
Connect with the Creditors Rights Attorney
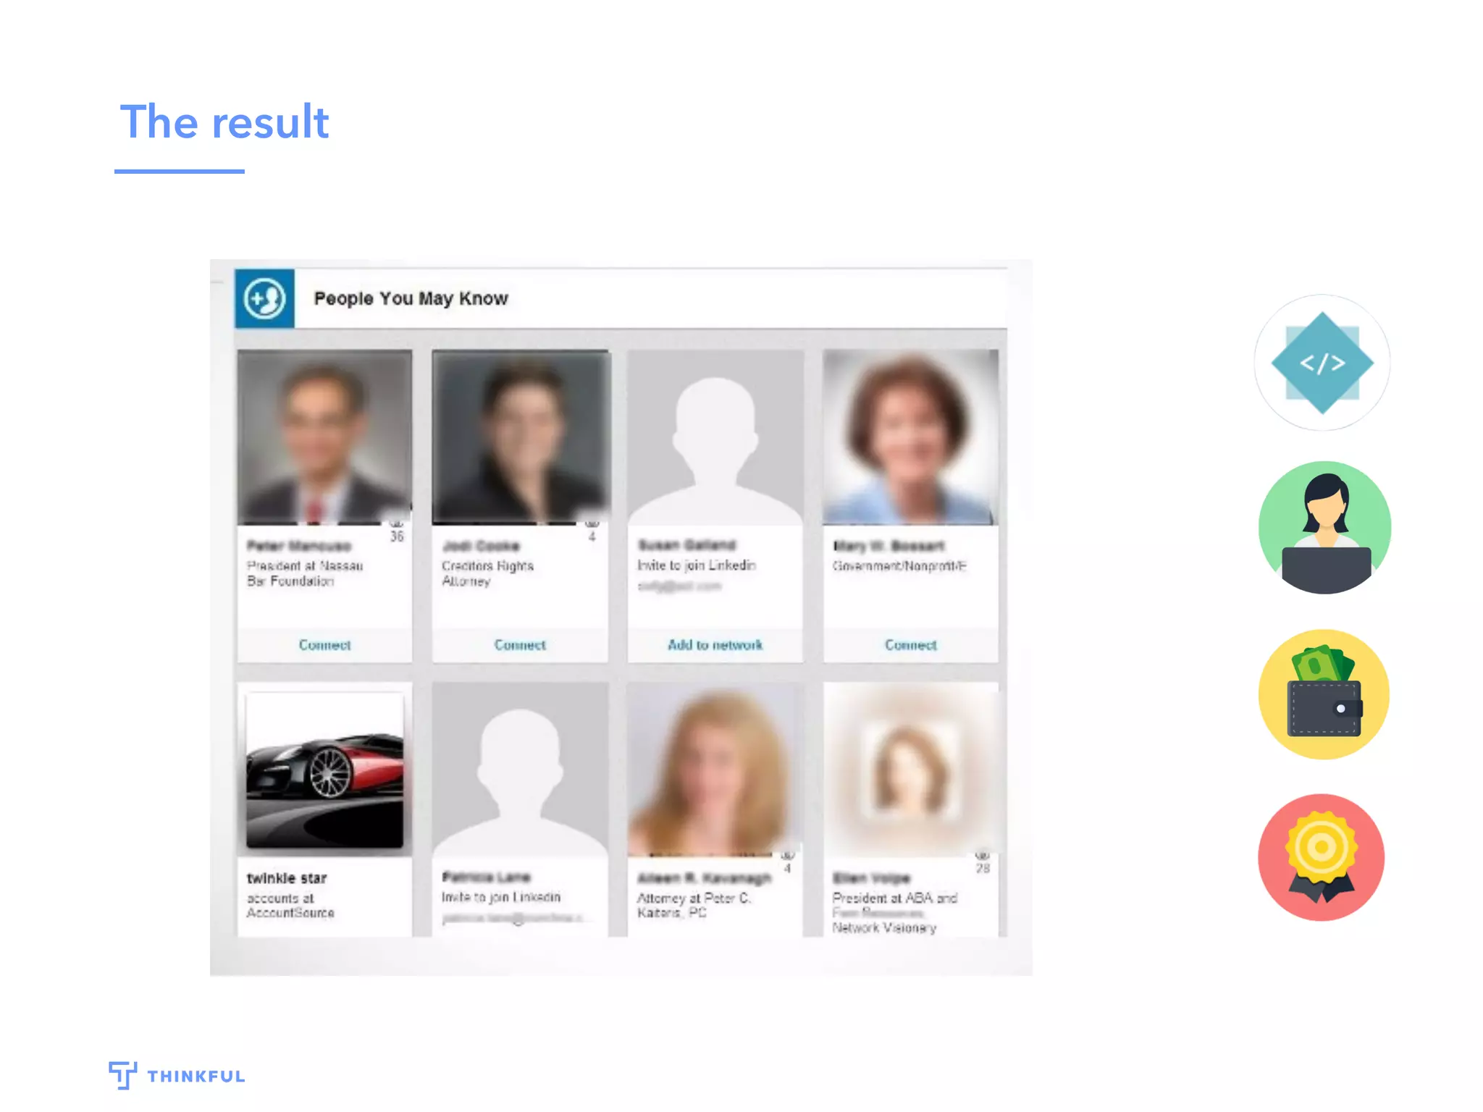click(x=519, y=644)
